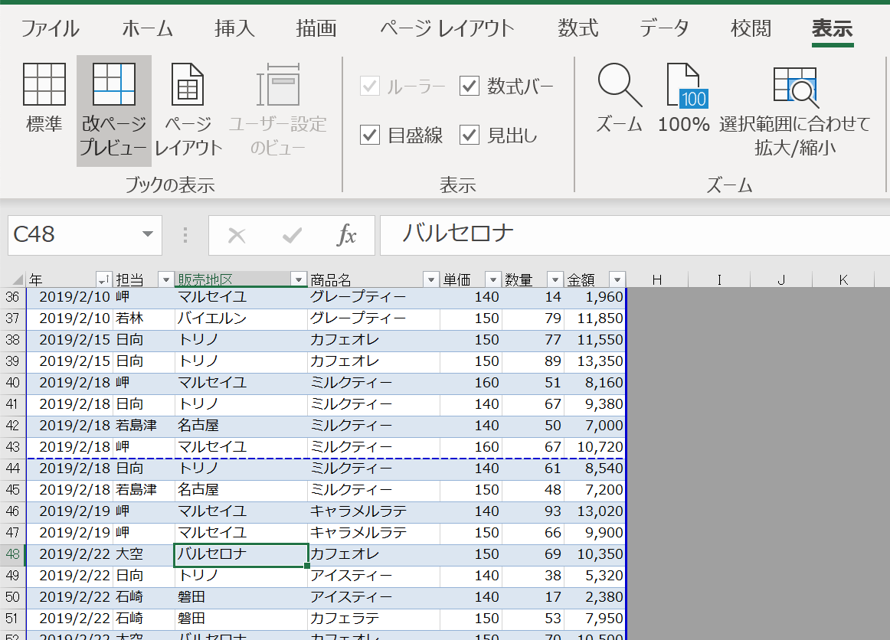This screenshot has width=890, height=640.
Task: Open the 年 column filter dropdown
Action: coord(103,279)
